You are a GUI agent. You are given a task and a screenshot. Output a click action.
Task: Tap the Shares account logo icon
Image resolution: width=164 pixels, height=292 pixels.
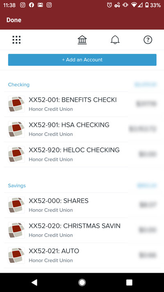coord(16,205)
